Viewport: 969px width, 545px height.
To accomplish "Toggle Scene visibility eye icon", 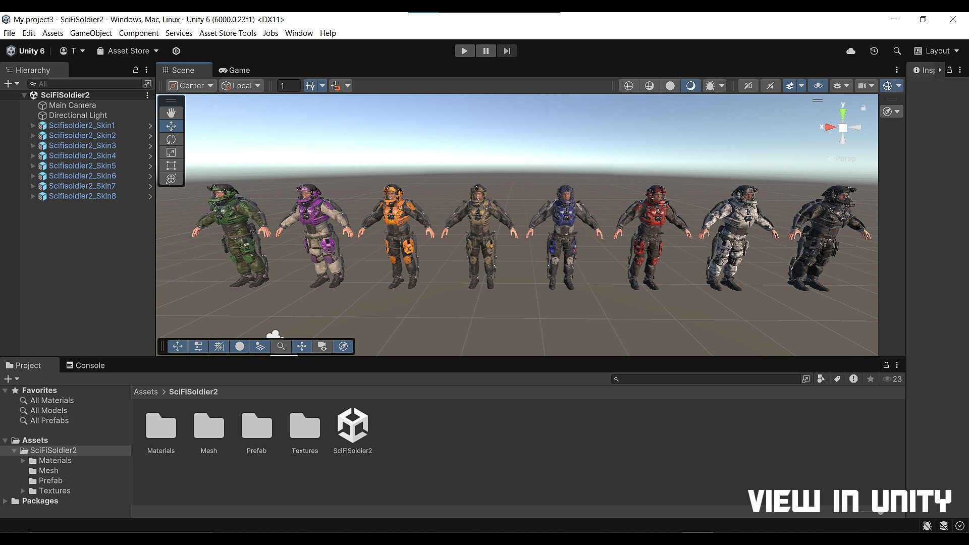I will [x=818, y=86].
